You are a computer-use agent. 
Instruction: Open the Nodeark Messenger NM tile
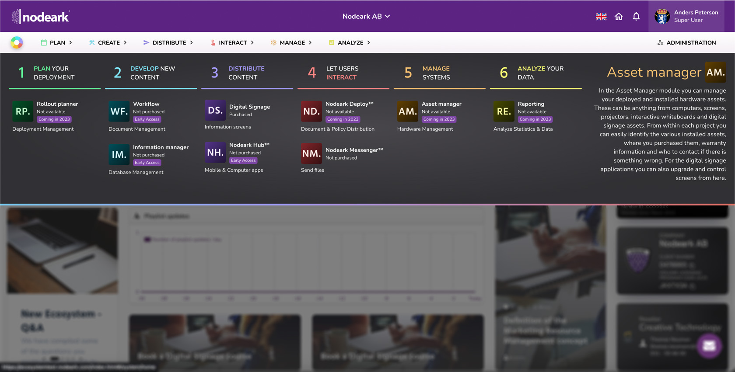(311, 153)
